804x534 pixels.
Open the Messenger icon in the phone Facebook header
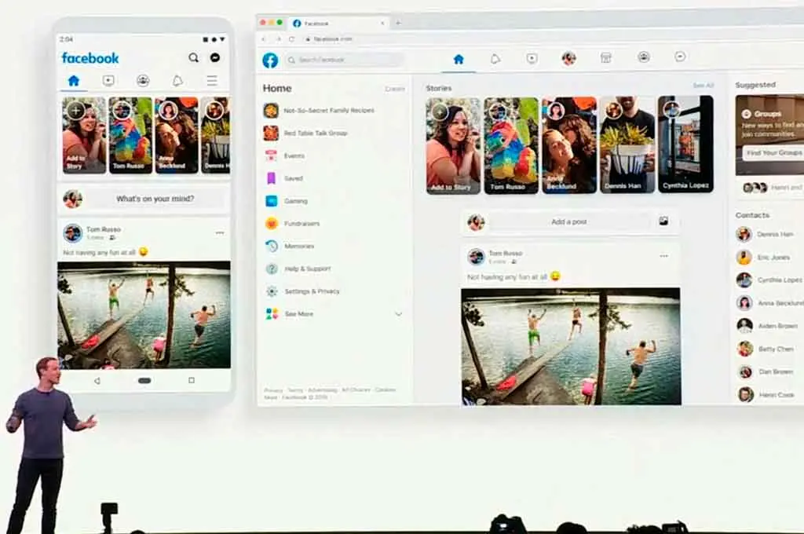tap(215, 57)
